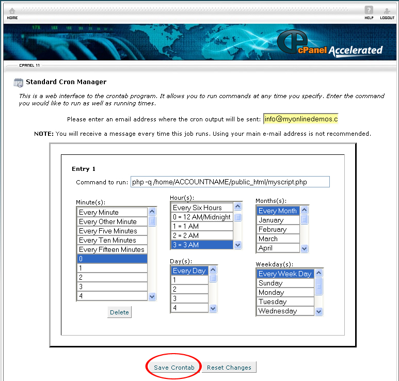
Task: Select minute 0 in Minutes list
Action: pos(112,259)
